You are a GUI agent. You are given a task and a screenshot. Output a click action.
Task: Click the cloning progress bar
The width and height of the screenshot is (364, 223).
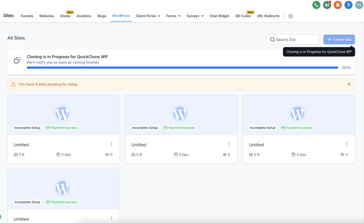pos(182,68)
